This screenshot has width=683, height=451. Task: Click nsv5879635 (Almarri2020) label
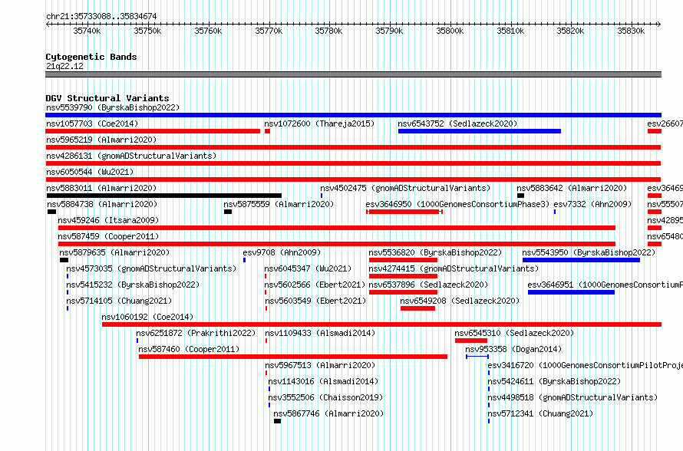coord(114,252)
